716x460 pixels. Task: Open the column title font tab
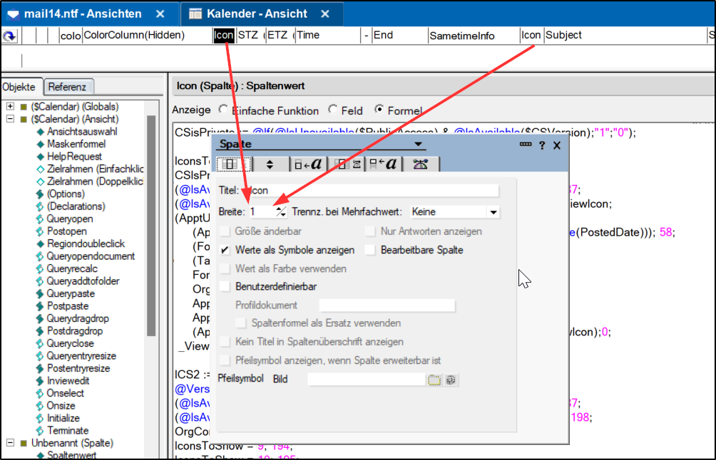[385, 164]
